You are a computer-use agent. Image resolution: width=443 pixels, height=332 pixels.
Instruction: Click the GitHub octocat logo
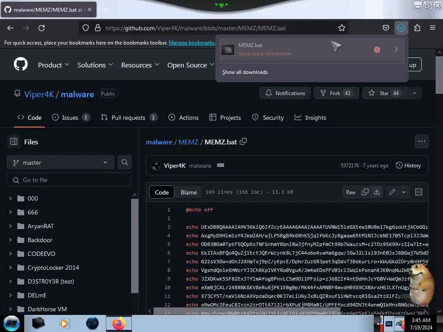21,64
